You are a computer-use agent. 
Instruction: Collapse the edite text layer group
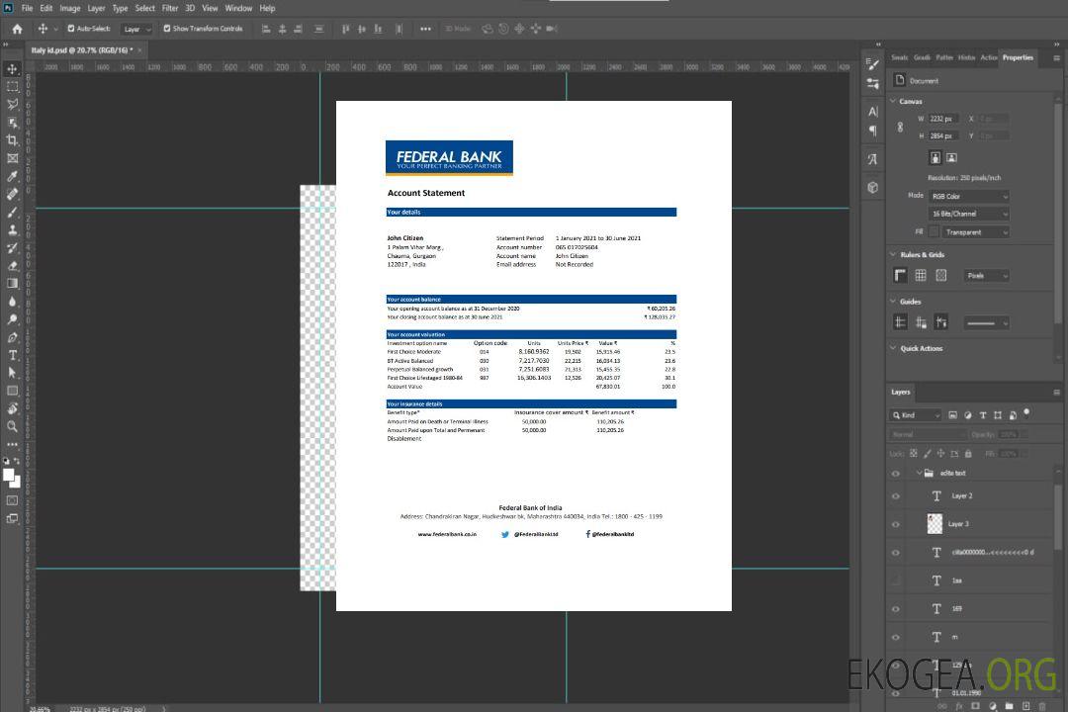pyautogui.click(x=917, y=474)
